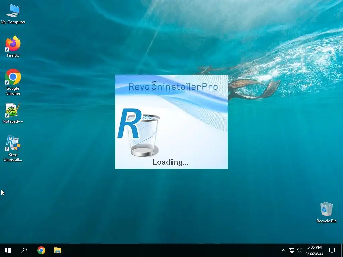
Task: Select the Firefox desktop shortcut
Action: pyautogui.click(x=13, y=47)
